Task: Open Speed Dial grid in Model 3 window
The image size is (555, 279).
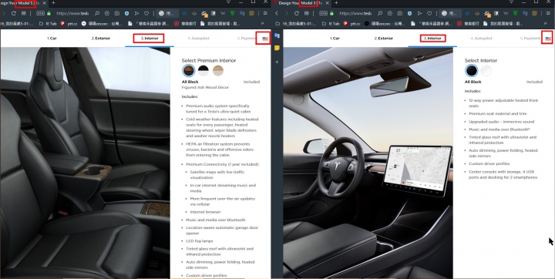Action: tap(308, 13)
